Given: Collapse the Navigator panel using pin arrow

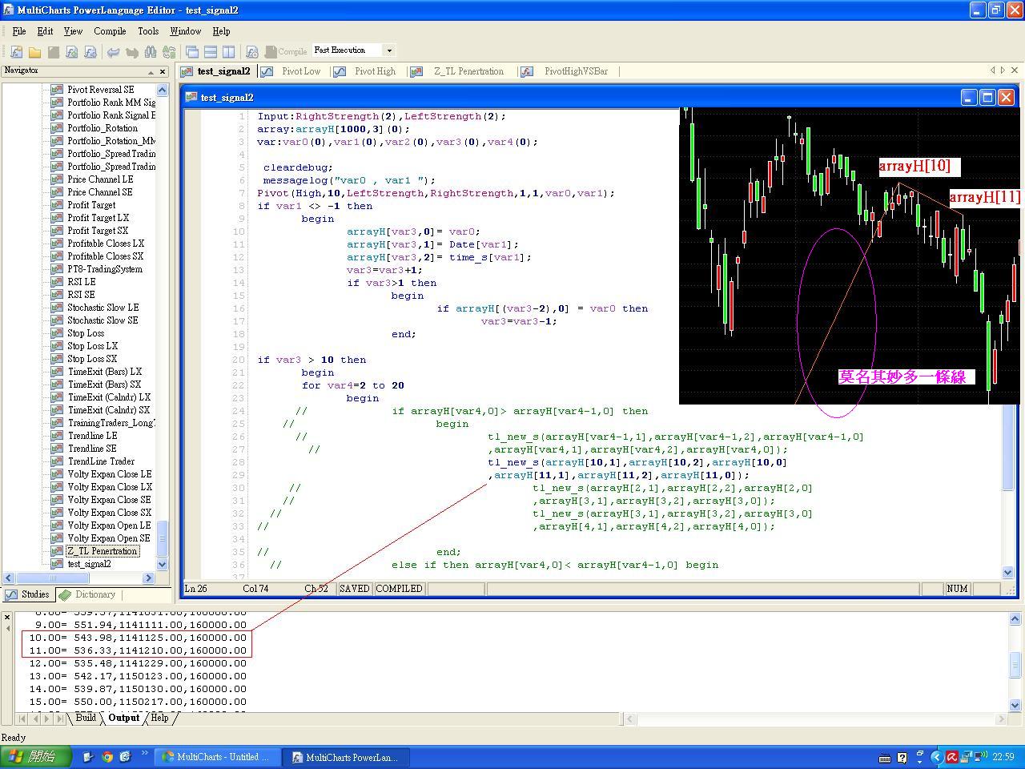Looking at the screenshot, I should click(150, 71).
